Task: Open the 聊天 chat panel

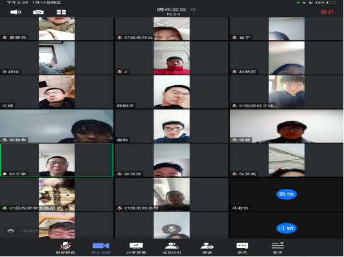Action: coord(242,248)
